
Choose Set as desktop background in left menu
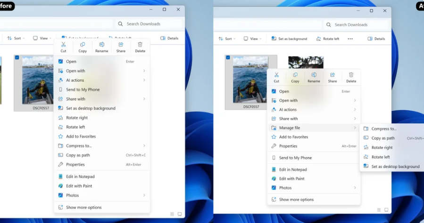point(102,108)
